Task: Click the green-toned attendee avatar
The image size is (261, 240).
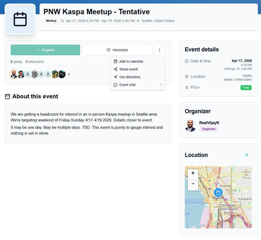Action: click(55, 74)
